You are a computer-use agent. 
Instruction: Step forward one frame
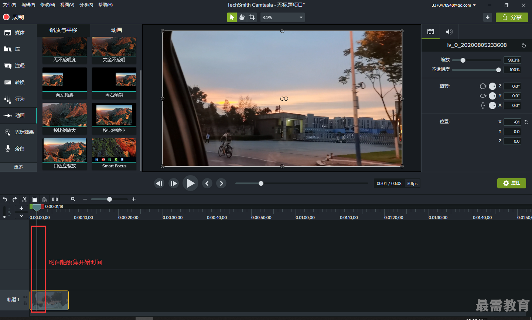[x=174, y=183]
